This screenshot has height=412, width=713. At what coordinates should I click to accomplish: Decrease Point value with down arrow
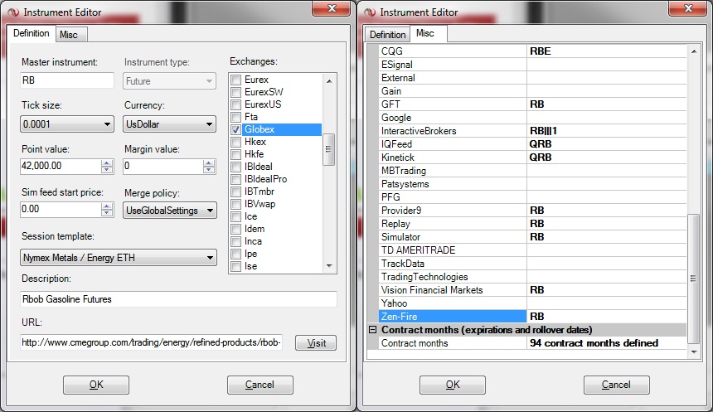107,170
